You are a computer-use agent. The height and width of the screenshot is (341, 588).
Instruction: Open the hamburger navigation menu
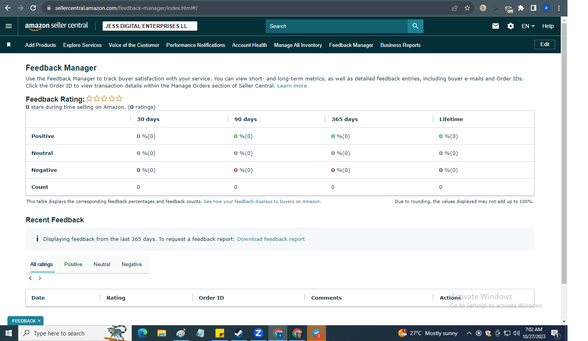[x=9, y=26]
